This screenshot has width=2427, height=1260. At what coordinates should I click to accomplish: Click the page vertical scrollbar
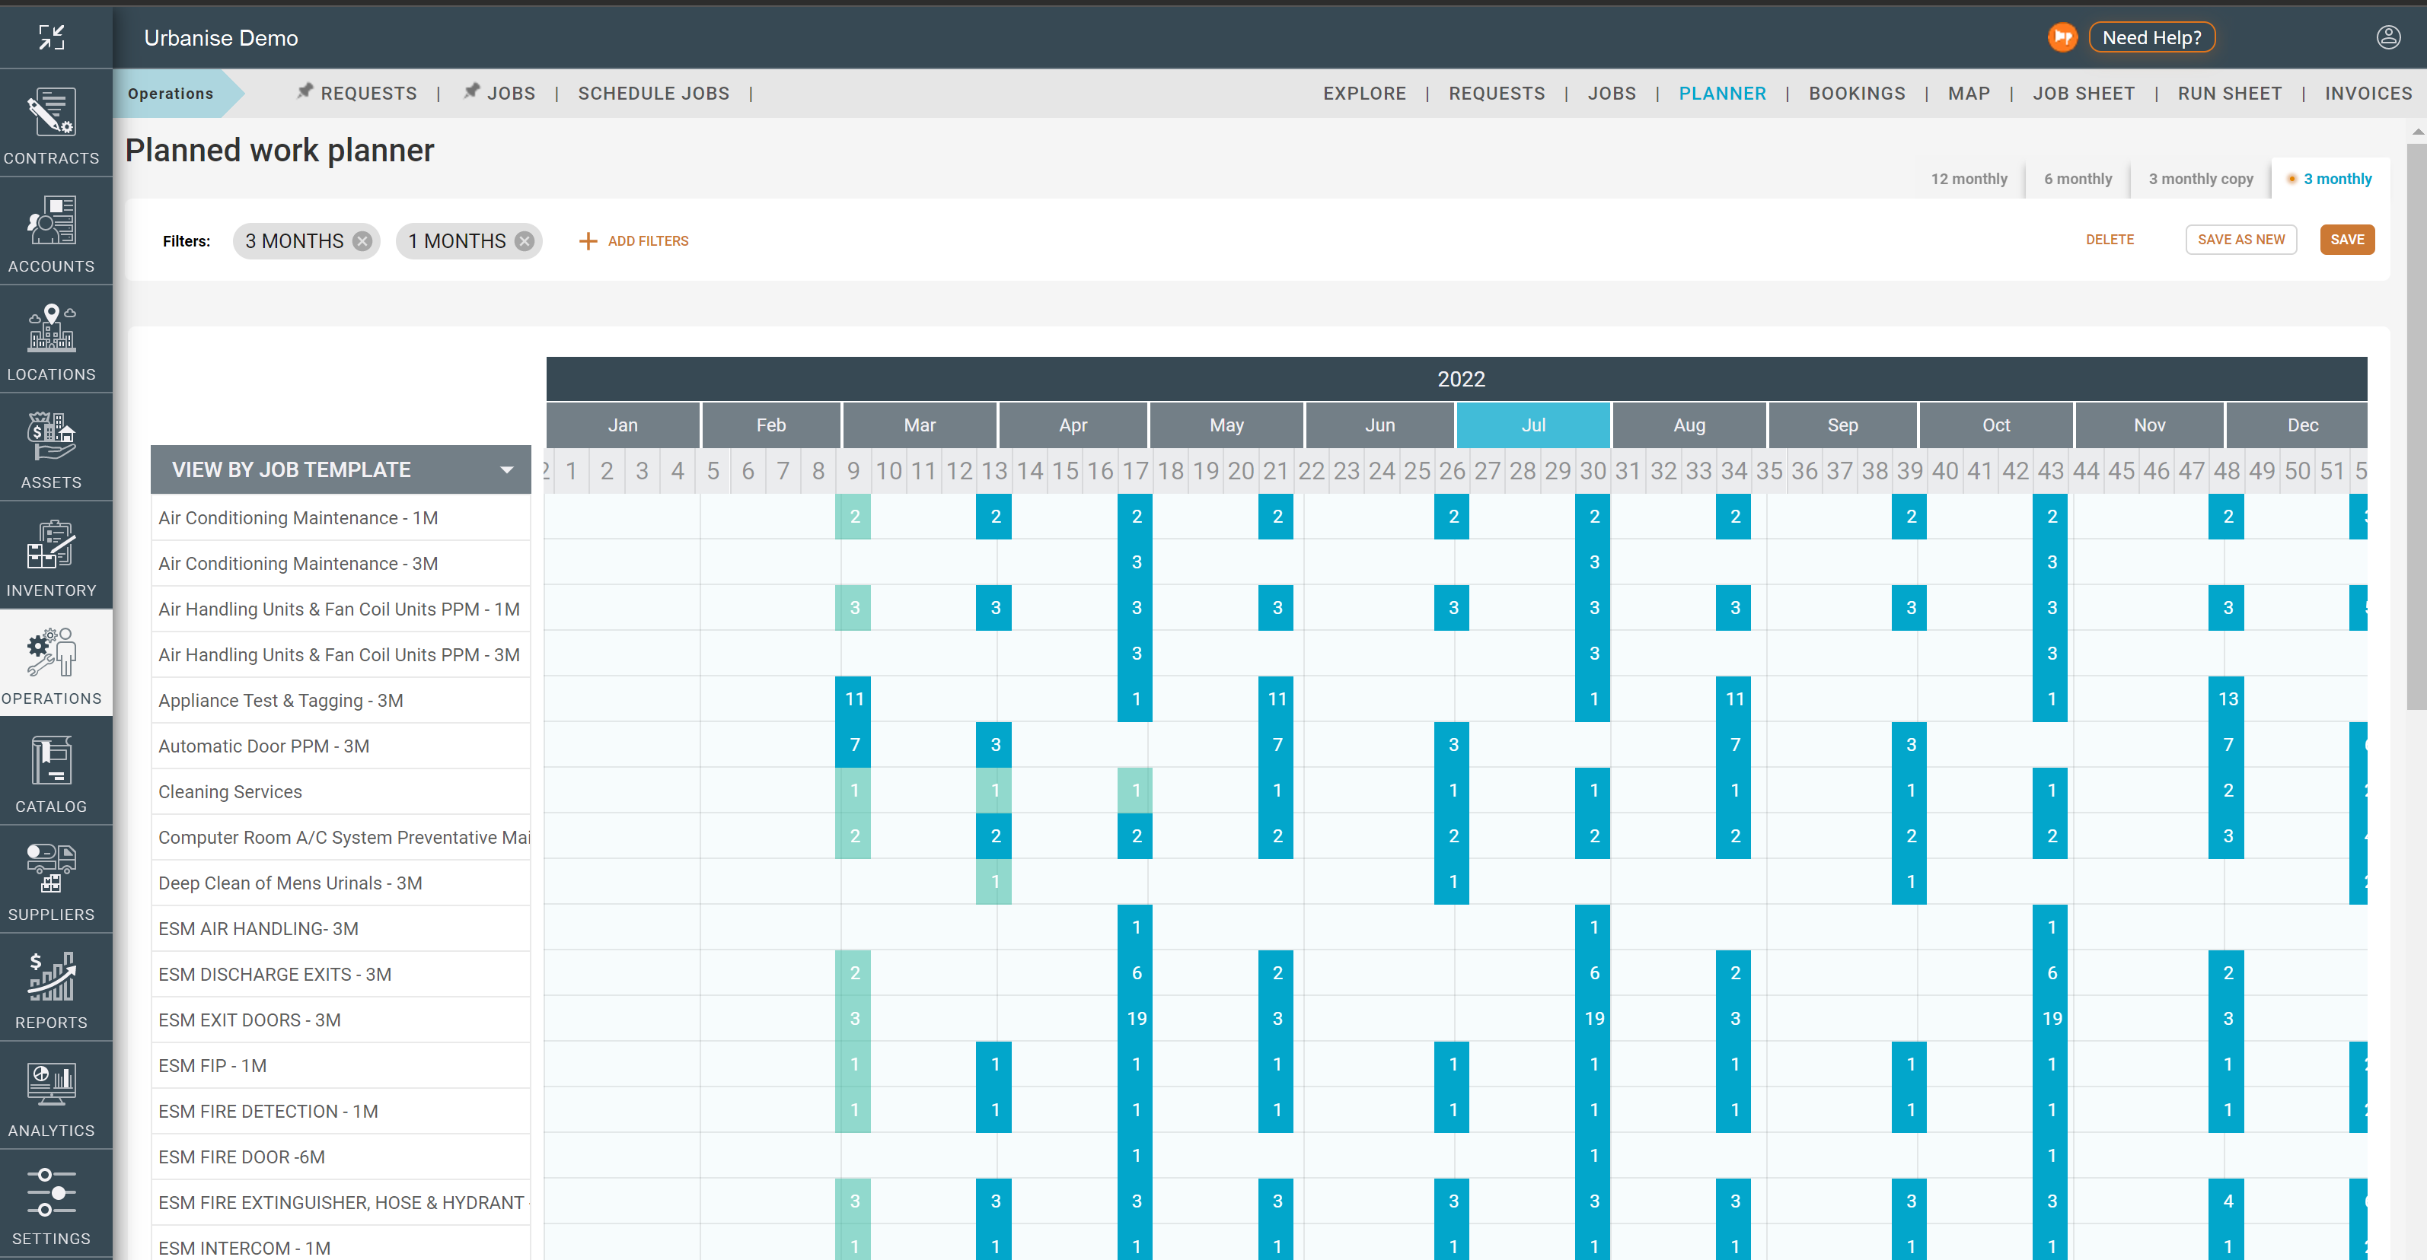(2416, 424)
